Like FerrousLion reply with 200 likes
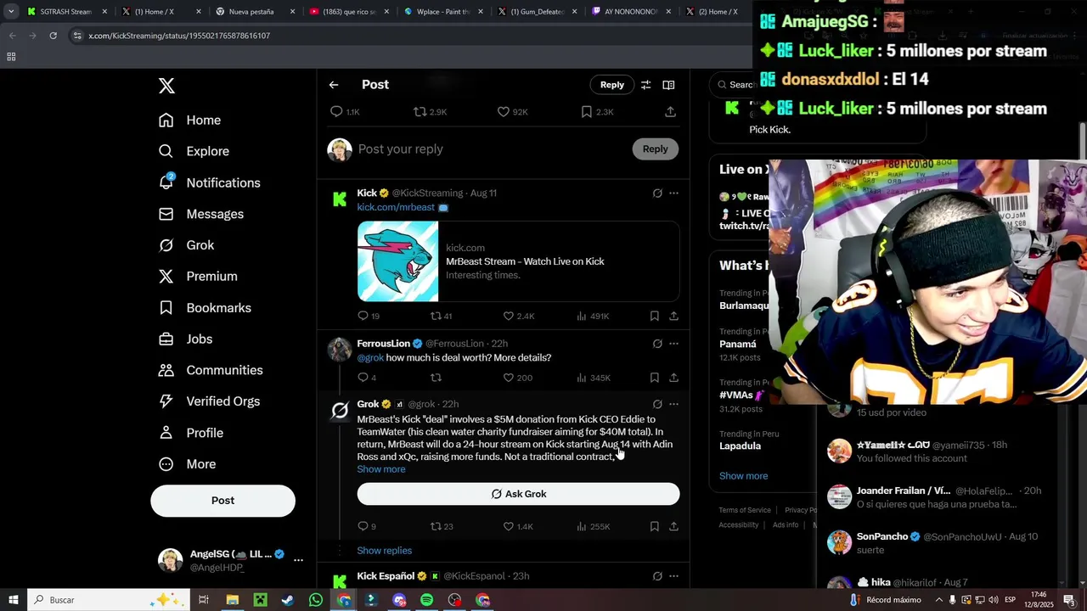 [x=509, y=378]
